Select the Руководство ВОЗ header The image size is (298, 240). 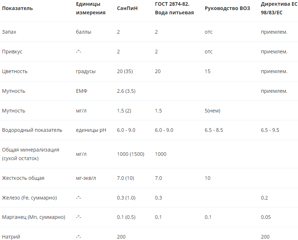pos(227,8)
